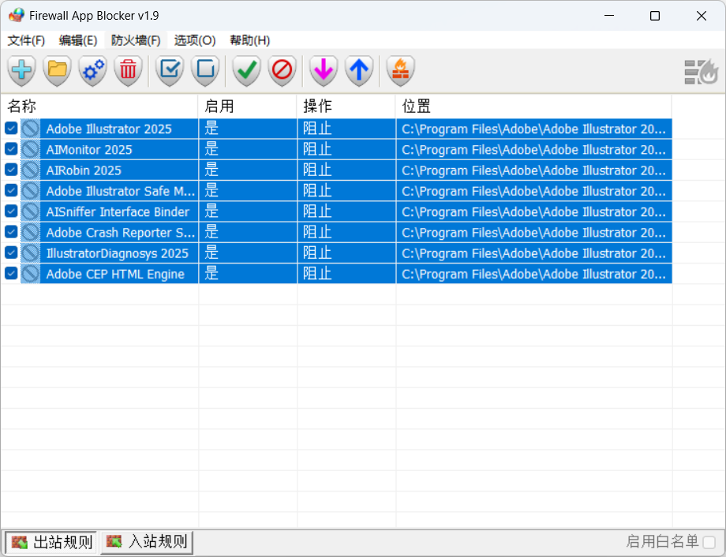Click block icon beside Adobe CEP HTML Engine
The width and height of the screenshot is (726, 557).
(x=31, y=274)
